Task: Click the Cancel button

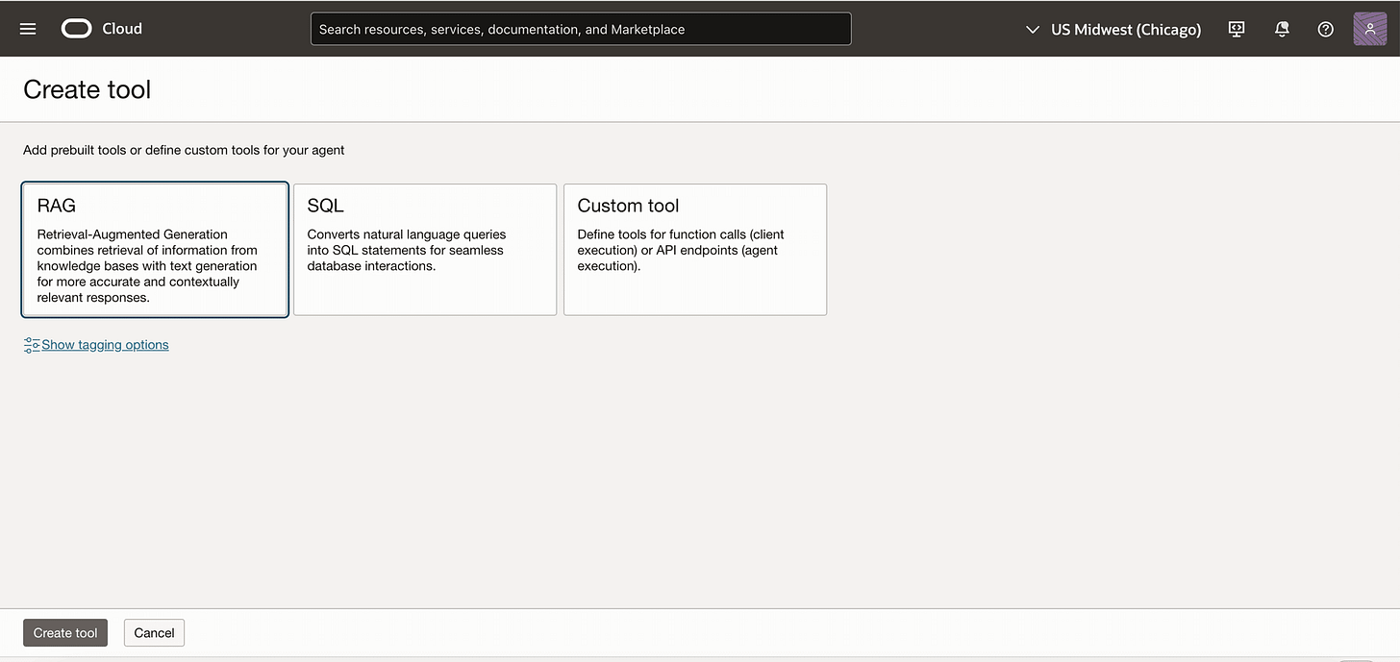Action: click(154, 633)
